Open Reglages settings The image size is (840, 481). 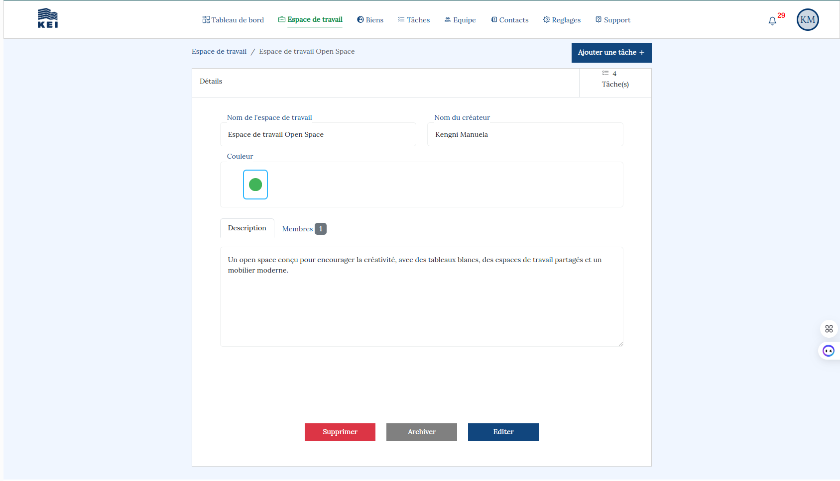[x=562, y=20]
